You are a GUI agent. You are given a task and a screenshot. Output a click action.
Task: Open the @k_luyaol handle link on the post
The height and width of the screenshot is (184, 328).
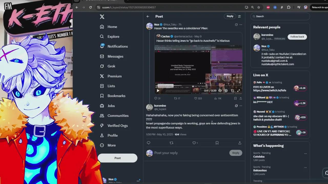click(x=160, y=109)
